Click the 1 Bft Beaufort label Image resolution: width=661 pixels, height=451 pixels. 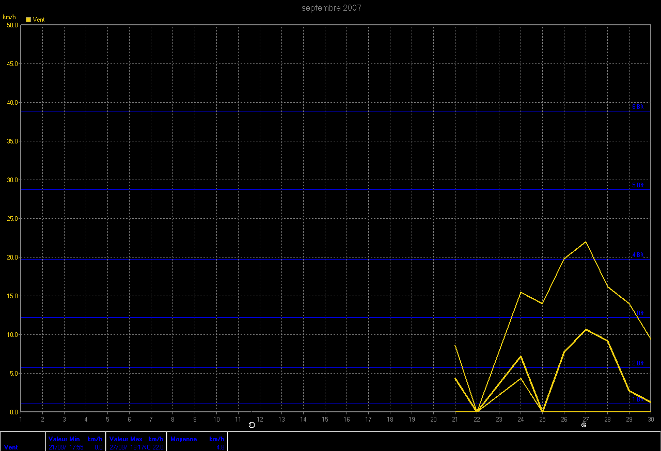[638, 399]
